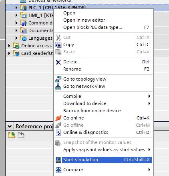Select the Languages tree item
Screen dimensions: 169x176
pyautogui.click(x=40, y=38)
